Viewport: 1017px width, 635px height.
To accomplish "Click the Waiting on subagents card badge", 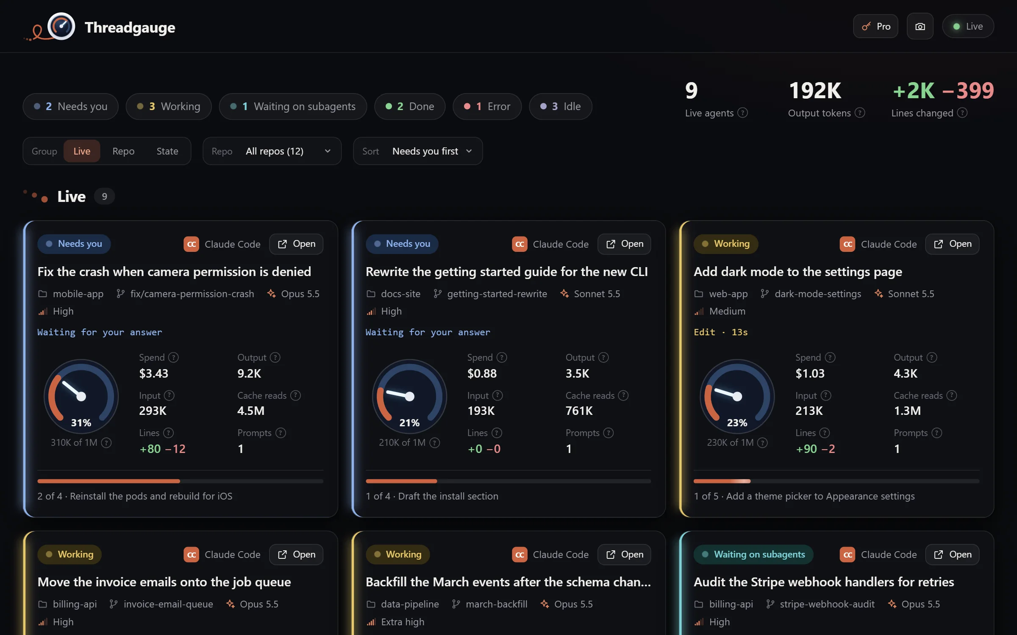I will pyautogui.click(x=753, y=555).
